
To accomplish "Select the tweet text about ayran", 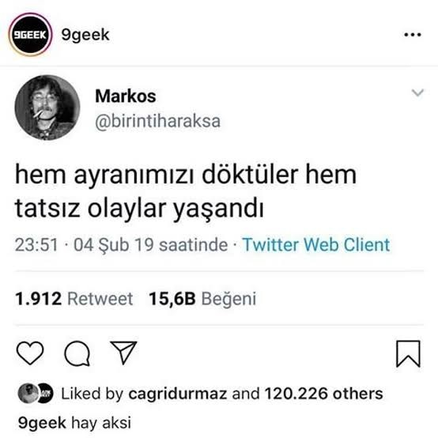I will 186,191.
